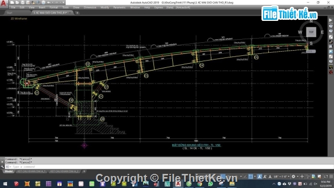
Task: Expand the Quick Access toolbar customize arrow
Action: click(x=64, y=2)
